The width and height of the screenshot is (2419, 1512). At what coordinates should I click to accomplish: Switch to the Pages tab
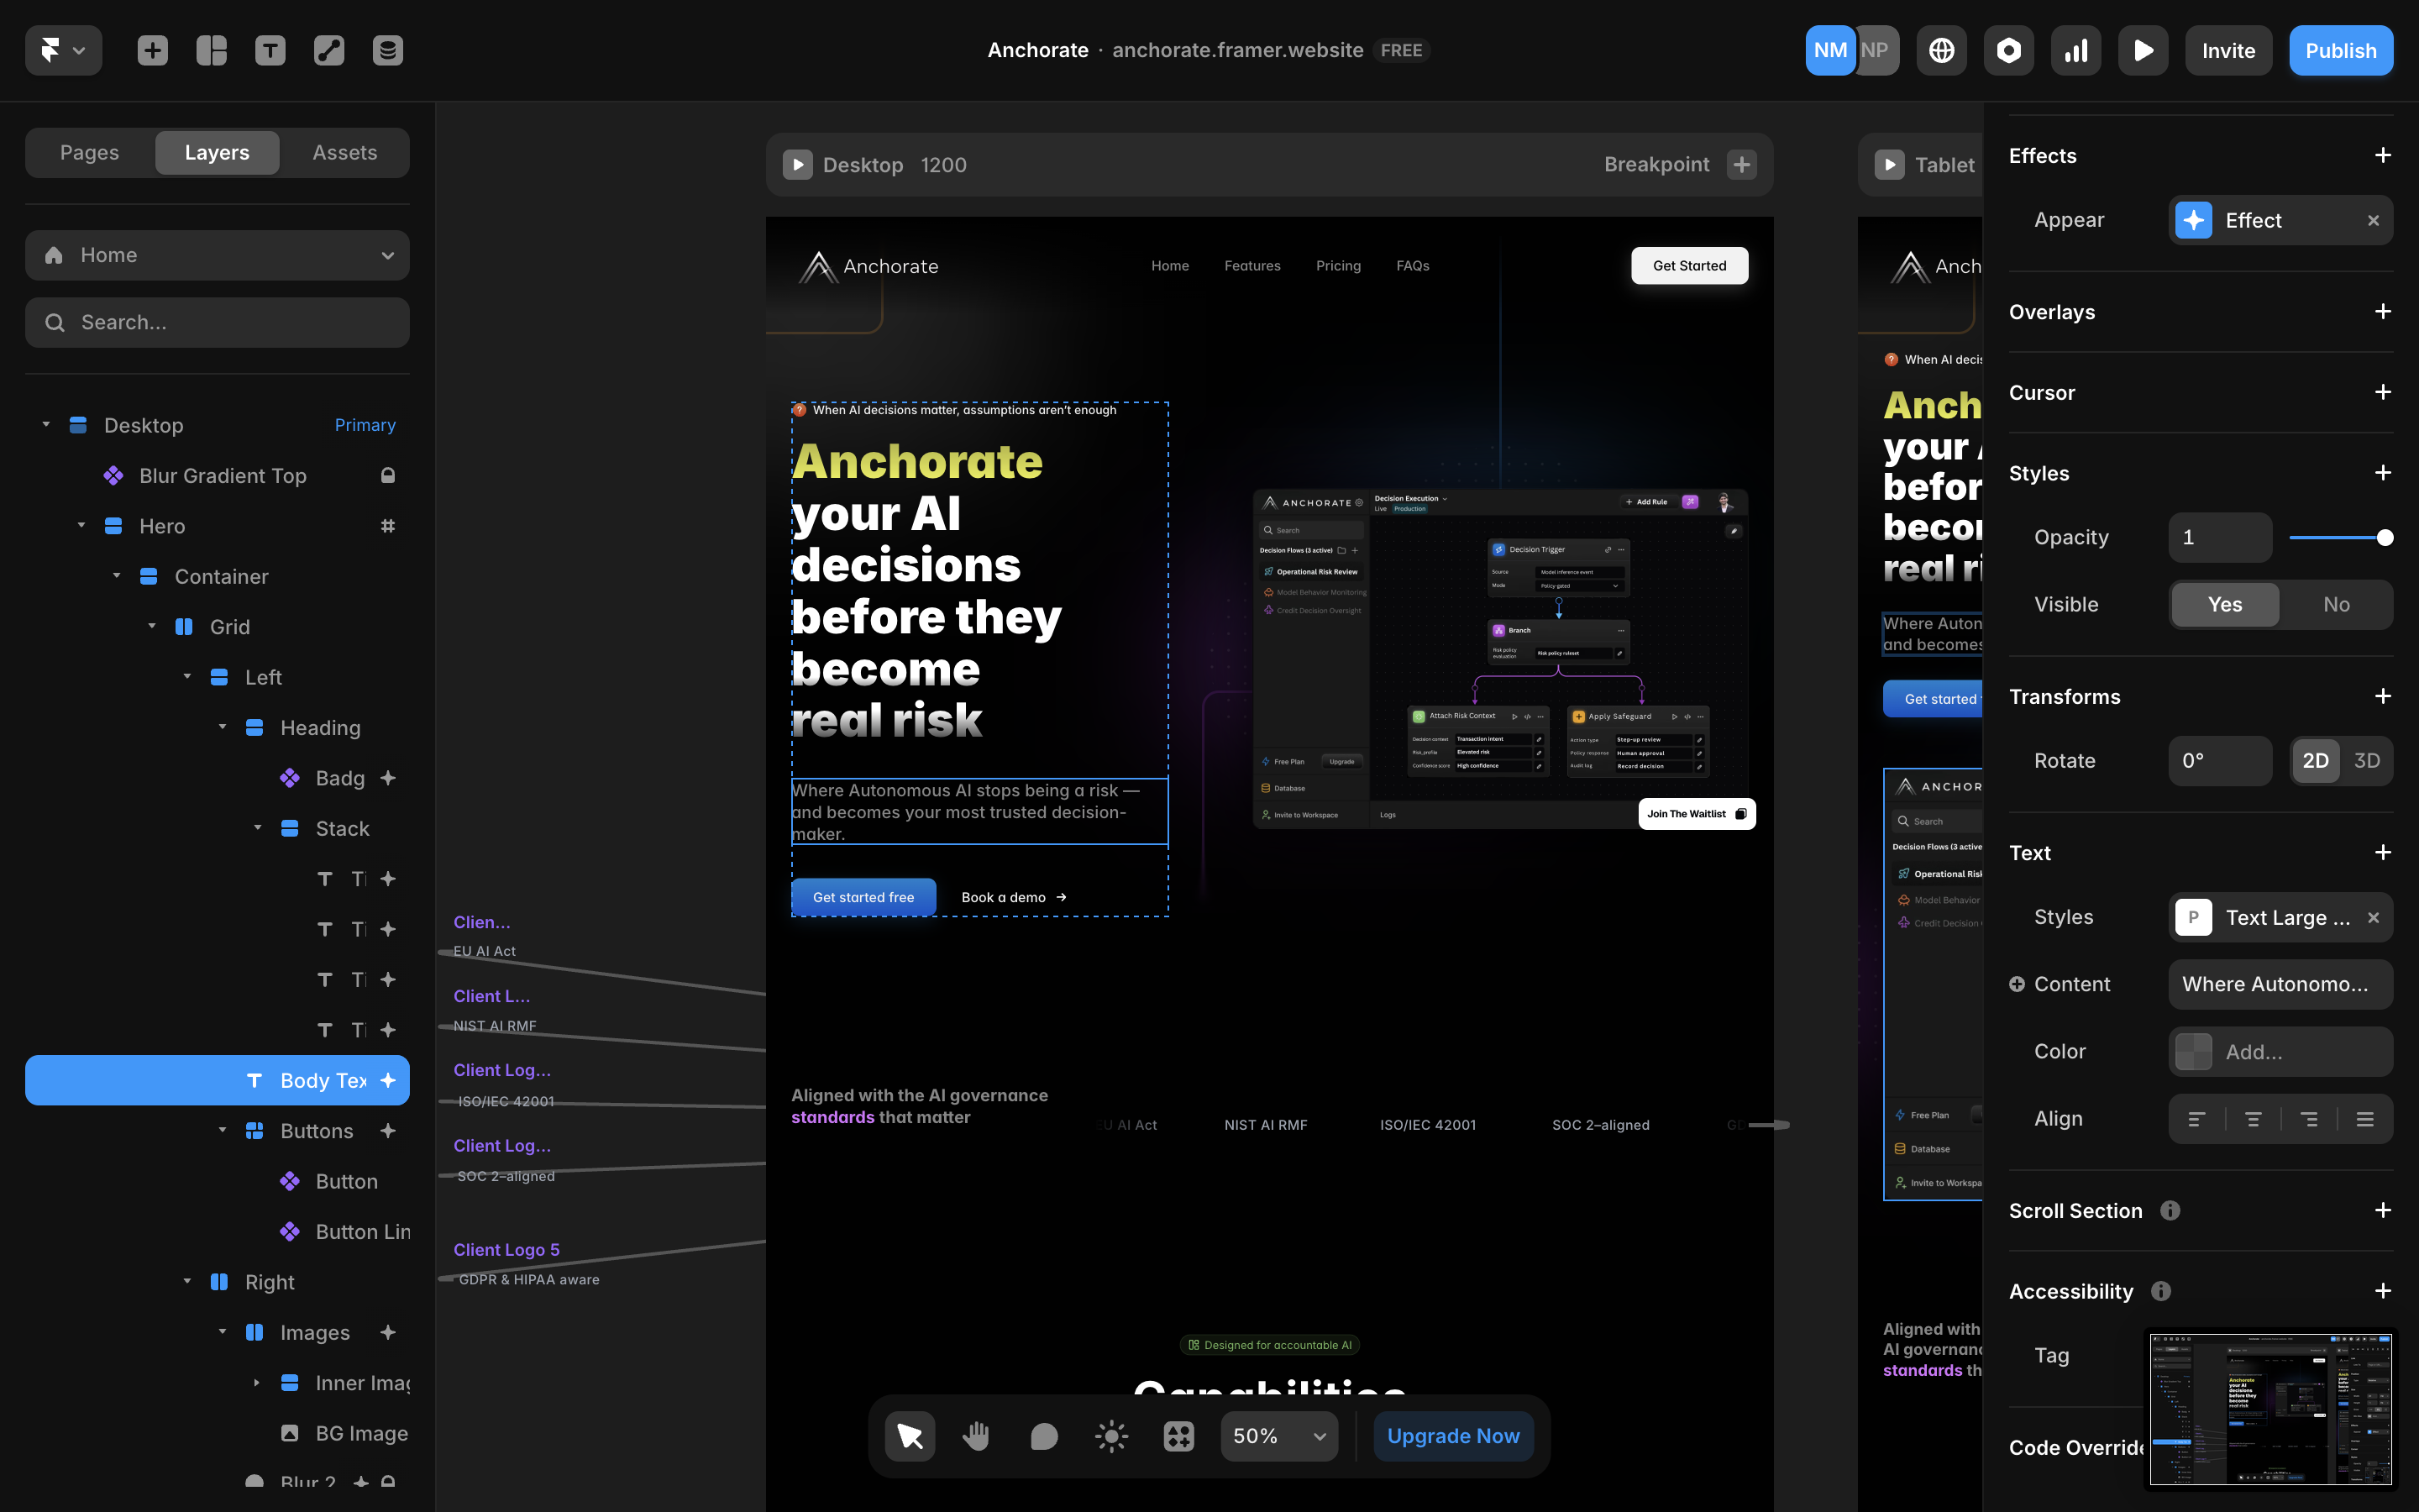tap(89, 152)
